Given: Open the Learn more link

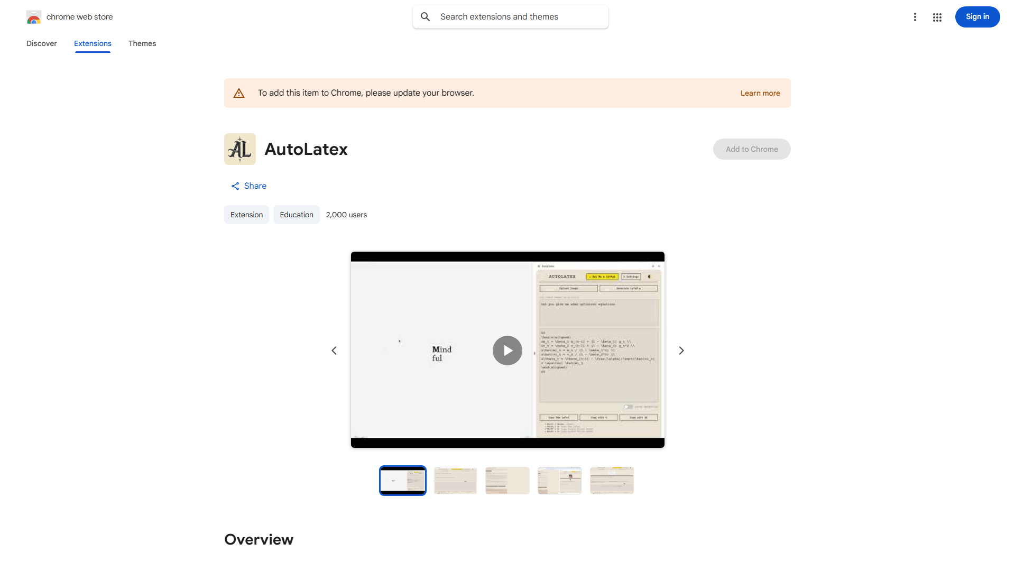Looking at the screenshot, I should point(760,93).
